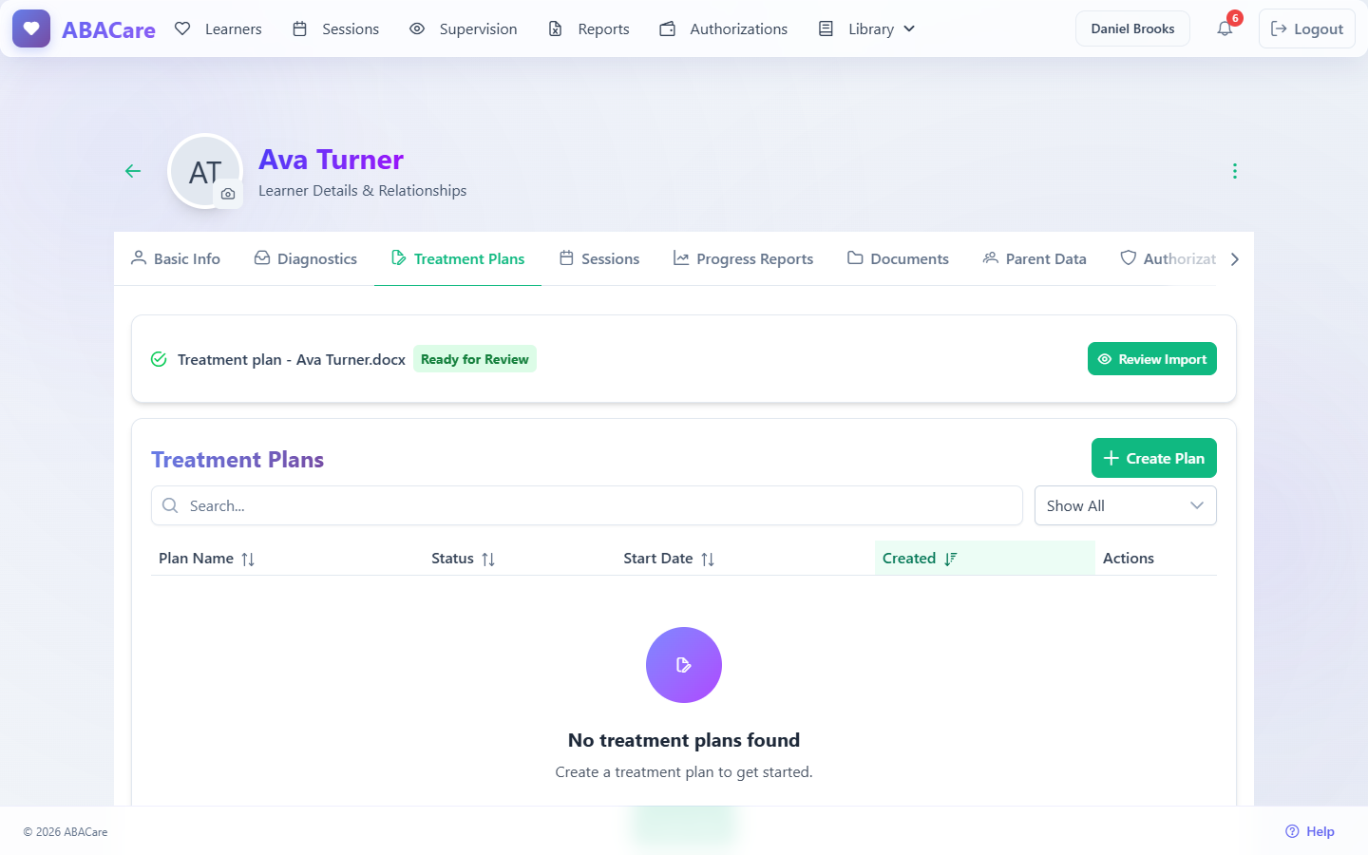The height and width of the screenshot is (855, 1368).
Task: Click the ABACare brand name
Action: click(108, 29)
